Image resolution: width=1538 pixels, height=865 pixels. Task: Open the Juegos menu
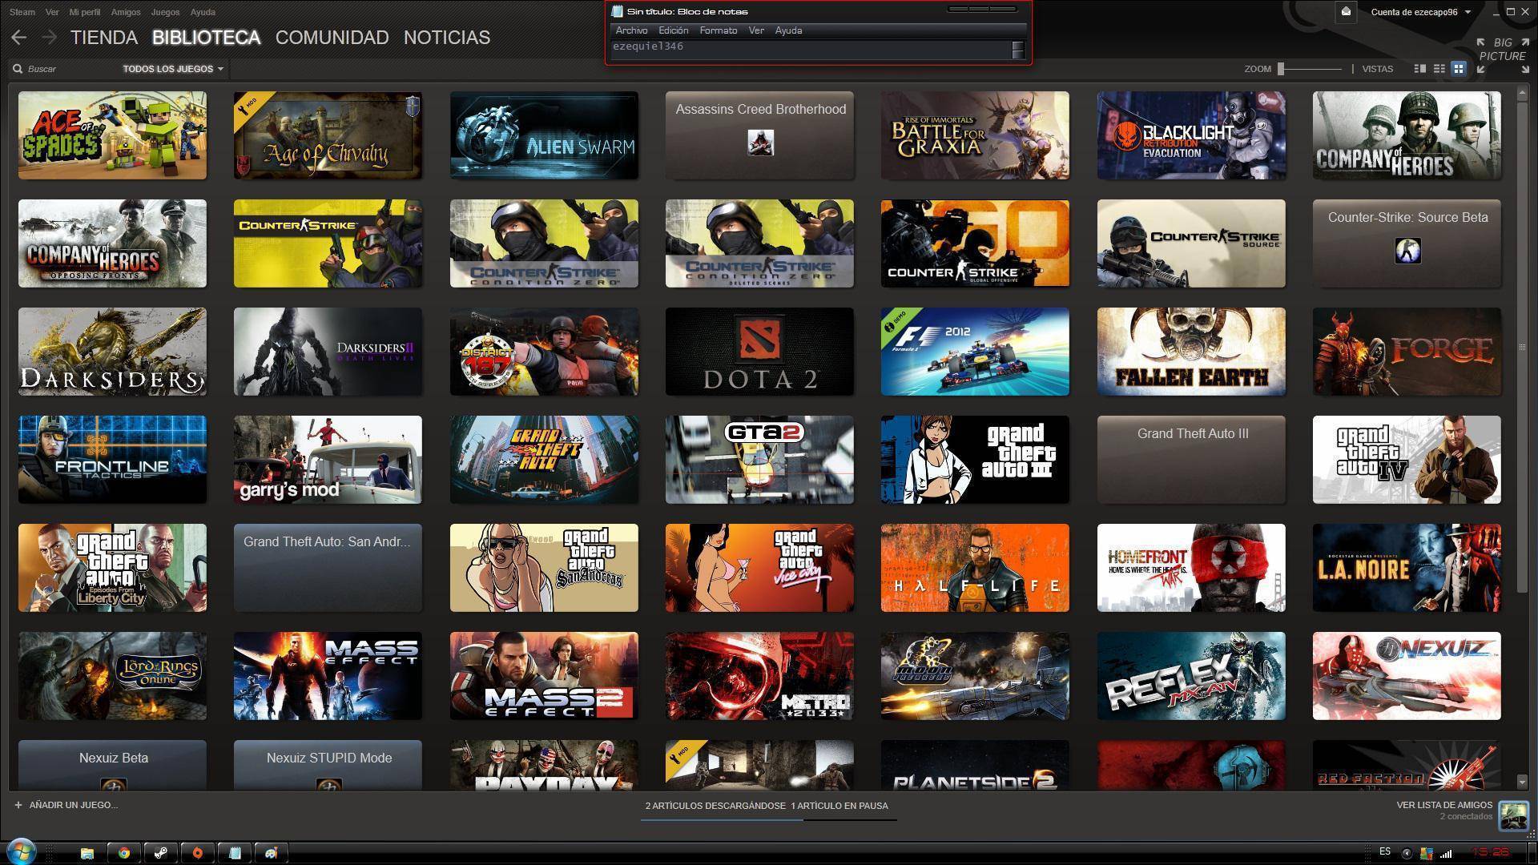click(165, 12)
